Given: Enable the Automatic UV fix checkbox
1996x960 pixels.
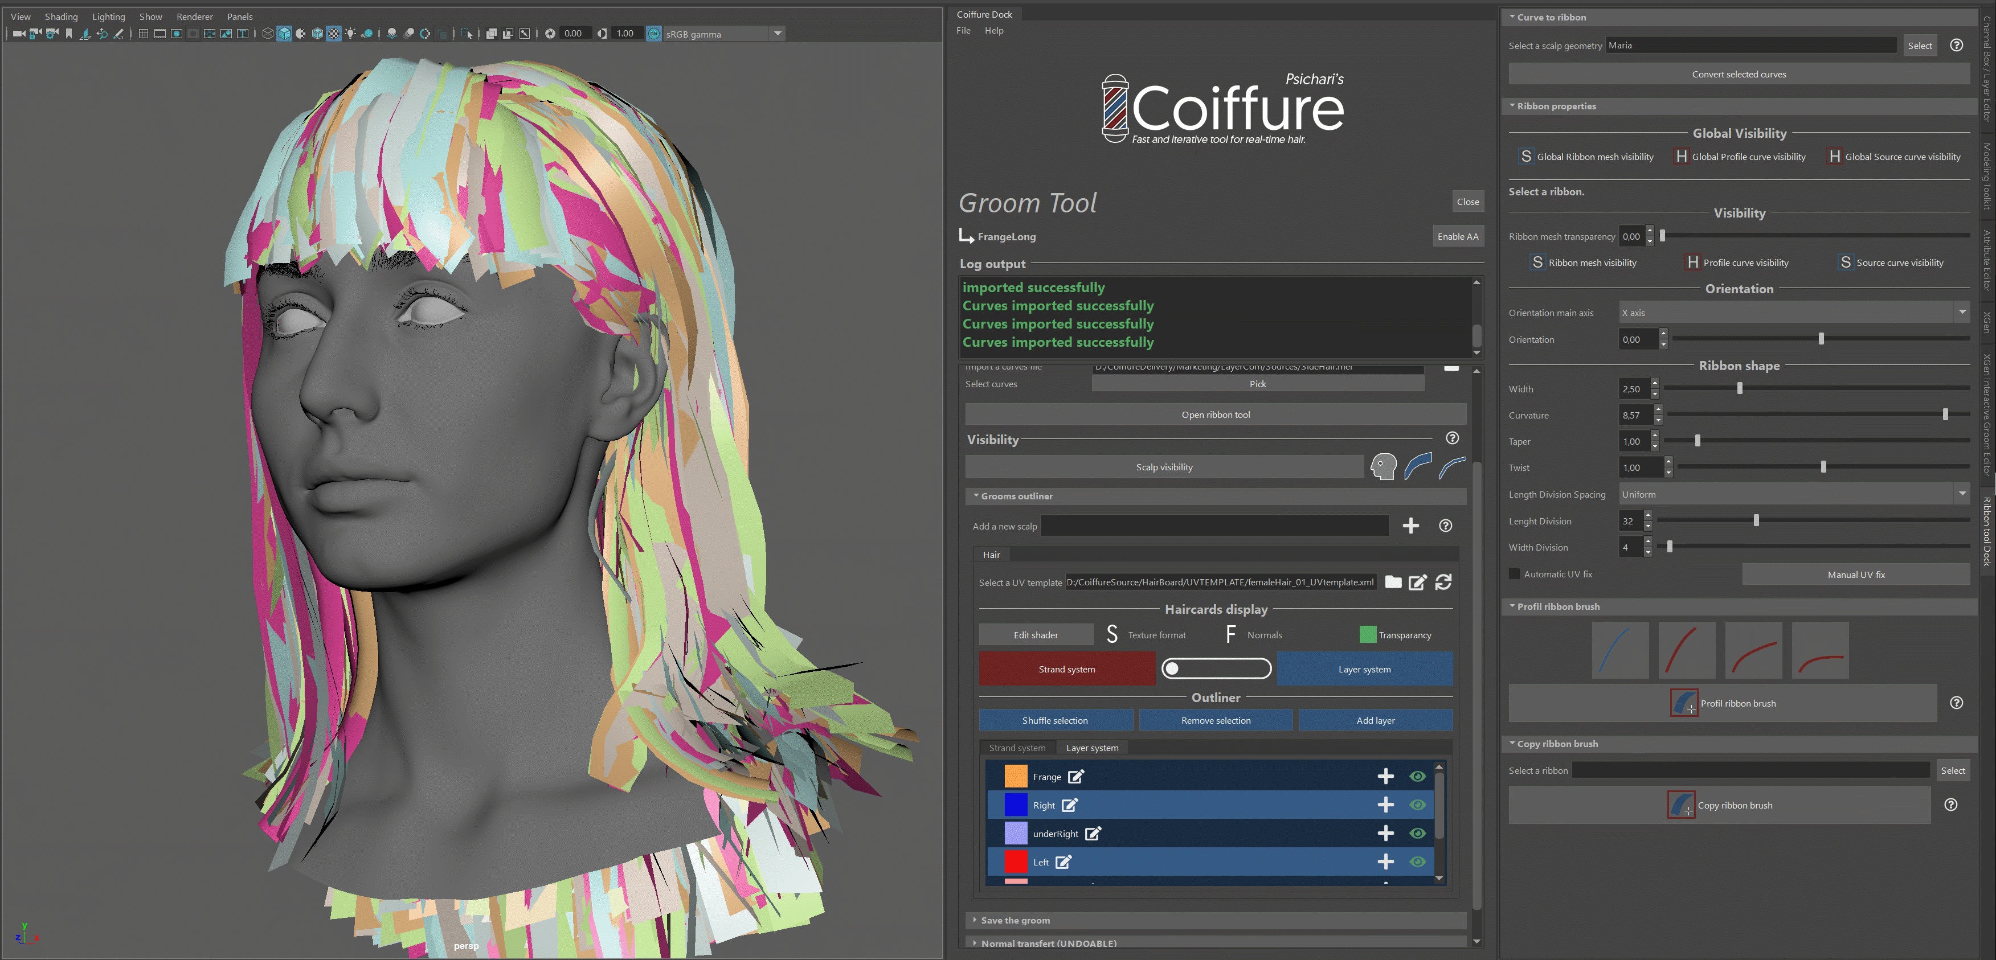Looking at the screenshot, I should (1514, 574).
